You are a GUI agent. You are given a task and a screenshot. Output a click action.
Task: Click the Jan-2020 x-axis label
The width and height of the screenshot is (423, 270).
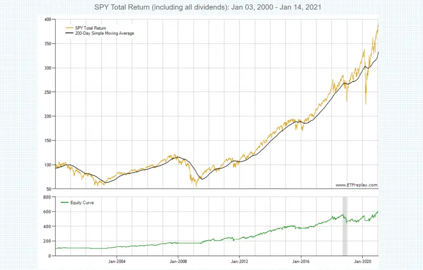coord(362,261)
